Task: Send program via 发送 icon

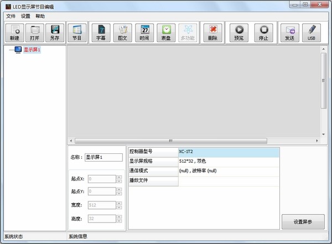Action: pyautogui.click(x=290, y=33)
